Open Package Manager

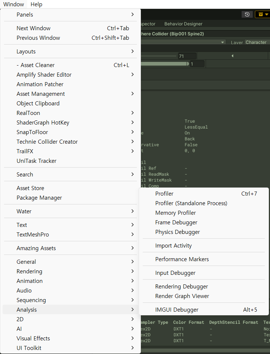[70, 198]
